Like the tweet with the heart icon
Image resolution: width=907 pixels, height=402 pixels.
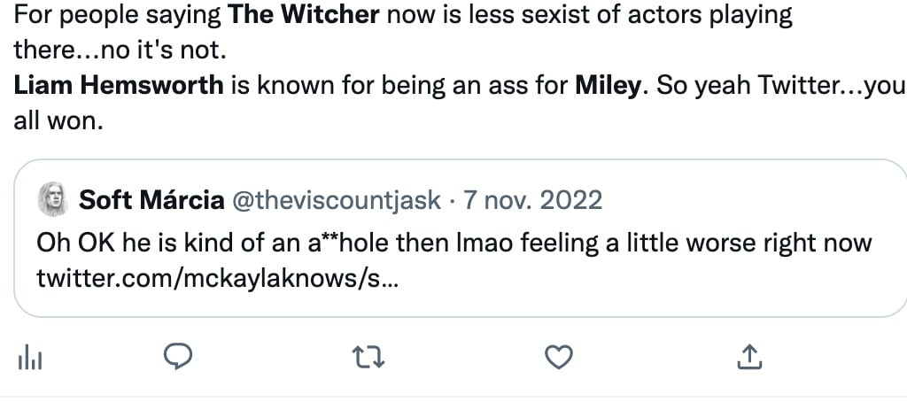558,358
